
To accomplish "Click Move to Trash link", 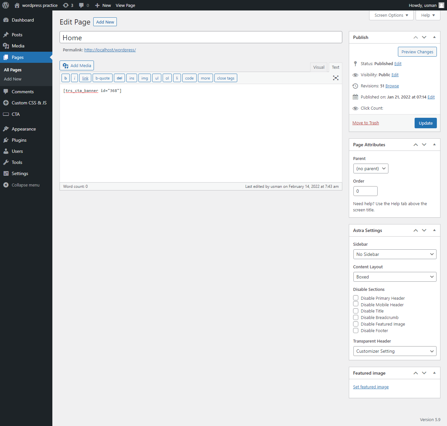I will coord(366,123).
